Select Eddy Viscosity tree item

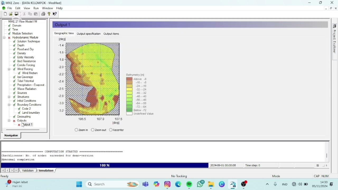click(26, 57)
